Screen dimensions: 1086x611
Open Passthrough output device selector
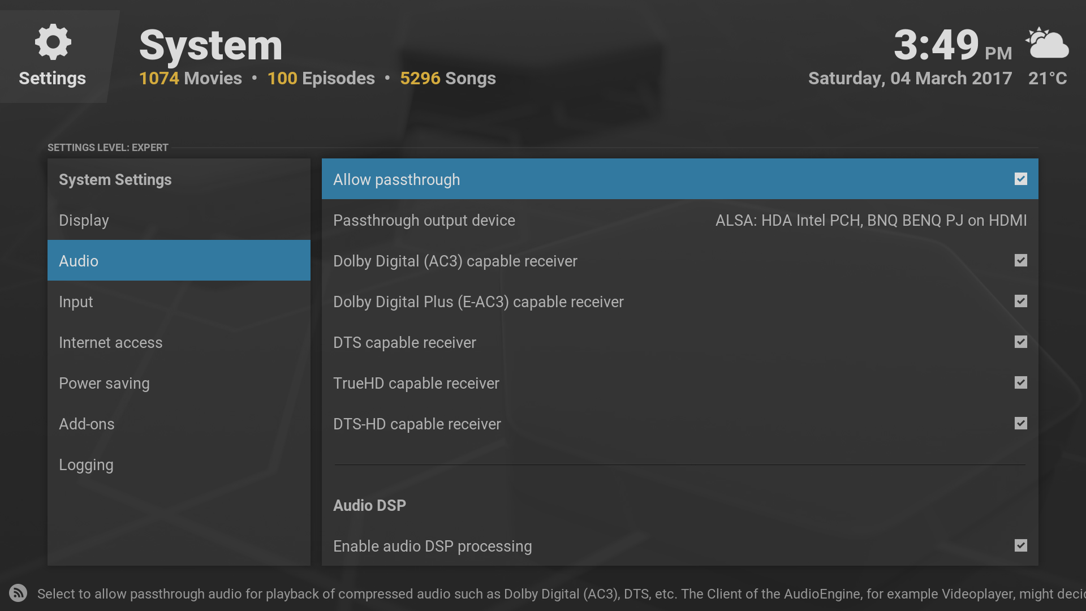[680, 221]
